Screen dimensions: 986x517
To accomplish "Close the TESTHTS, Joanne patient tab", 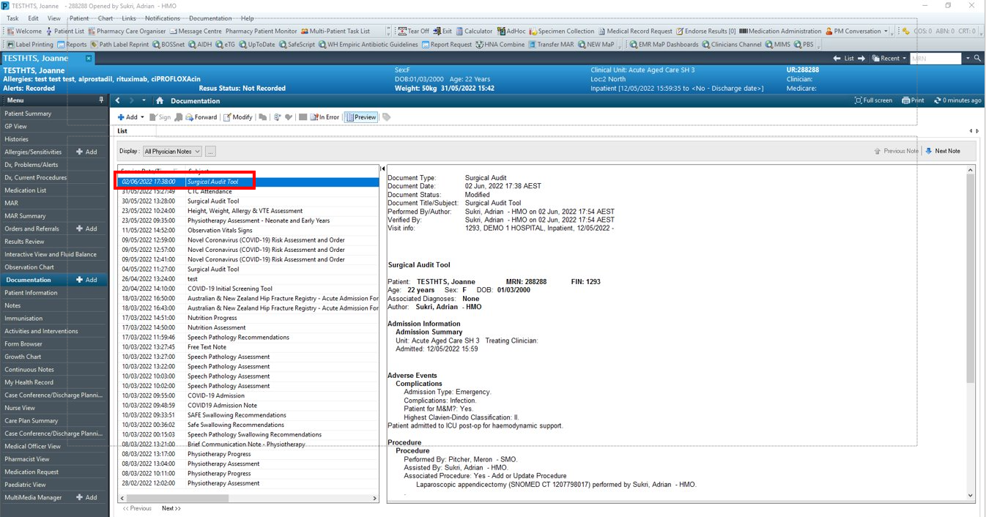I will [x=89, y=58].
